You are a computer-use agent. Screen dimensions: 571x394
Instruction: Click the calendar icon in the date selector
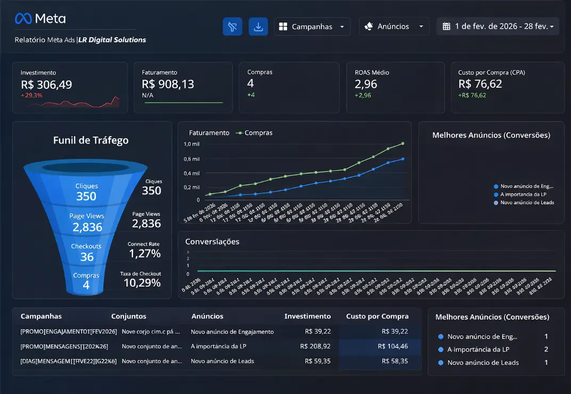446,25
